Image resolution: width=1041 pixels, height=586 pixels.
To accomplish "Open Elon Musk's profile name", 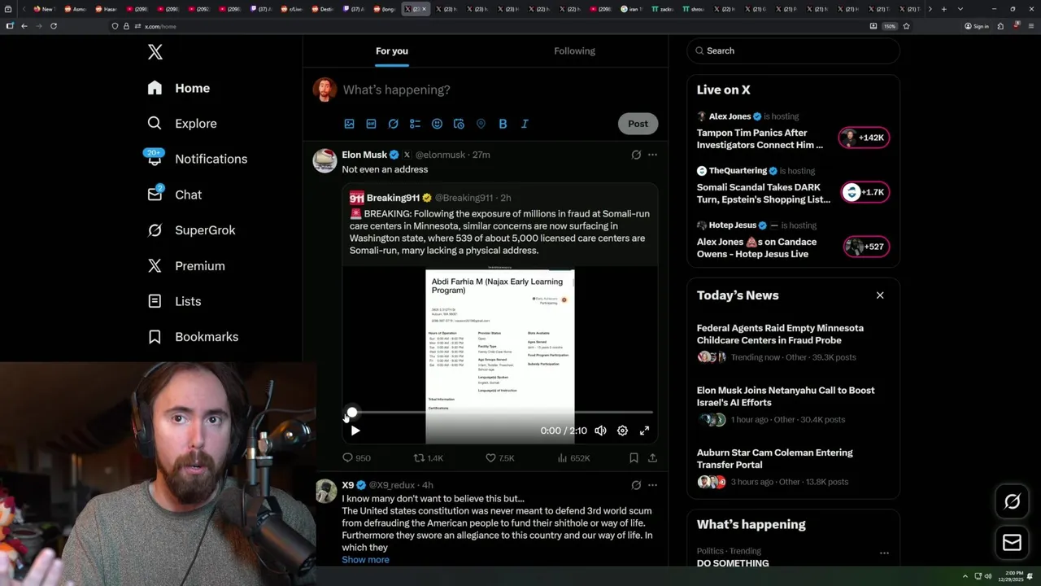I will pos(364,155).
